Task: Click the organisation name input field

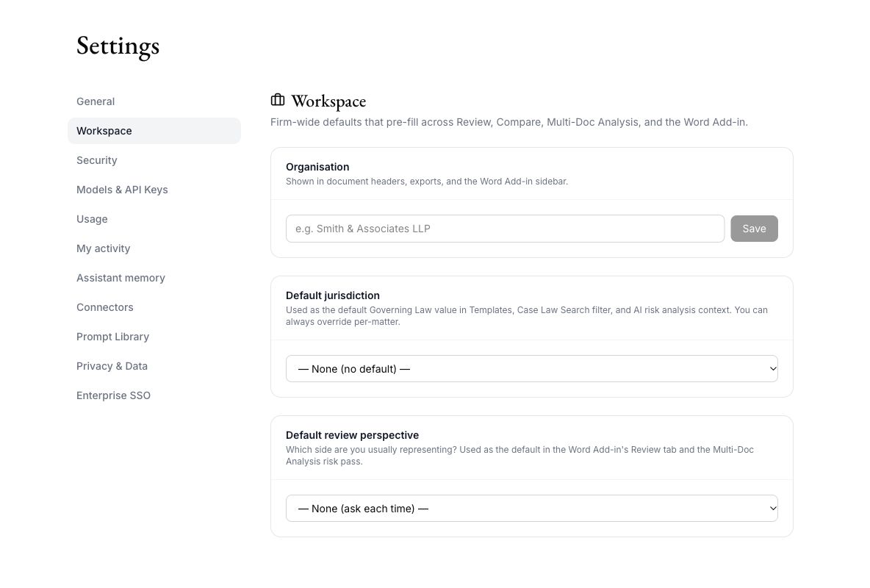Action: pos(505,229)
